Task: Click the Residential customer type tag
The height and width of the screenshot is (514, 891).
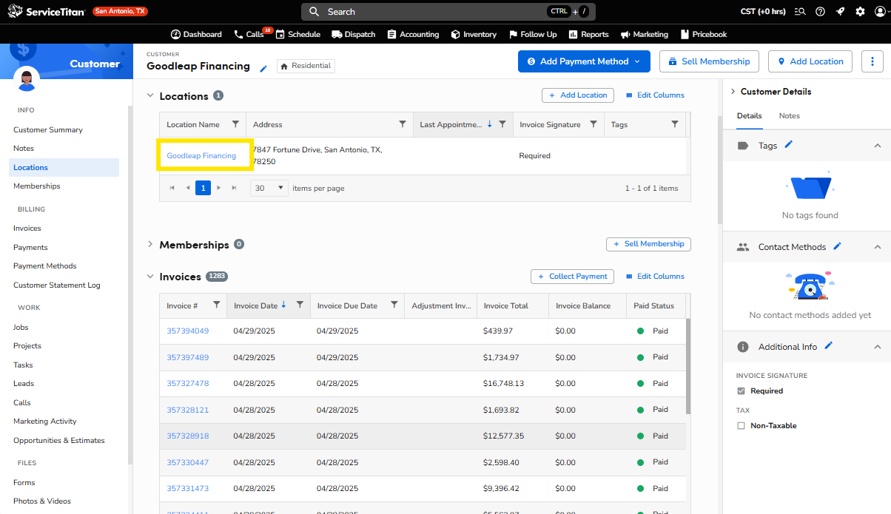Action: click(x=306, y=66)
